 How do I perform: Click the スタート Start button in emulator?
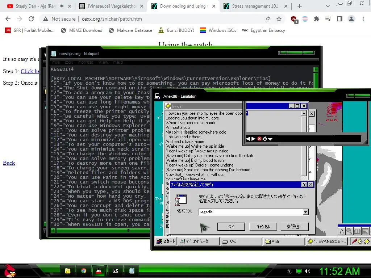pyautogui.click(x=166, y=241)
